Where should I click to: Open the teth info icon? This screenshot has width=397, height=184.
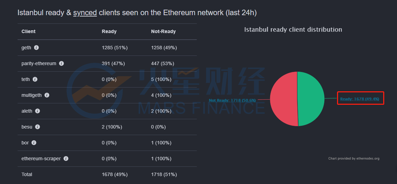click(35, 80)
